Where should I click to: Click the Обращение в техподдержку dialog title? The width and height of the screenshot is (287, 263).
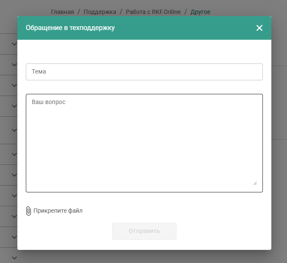70,28
